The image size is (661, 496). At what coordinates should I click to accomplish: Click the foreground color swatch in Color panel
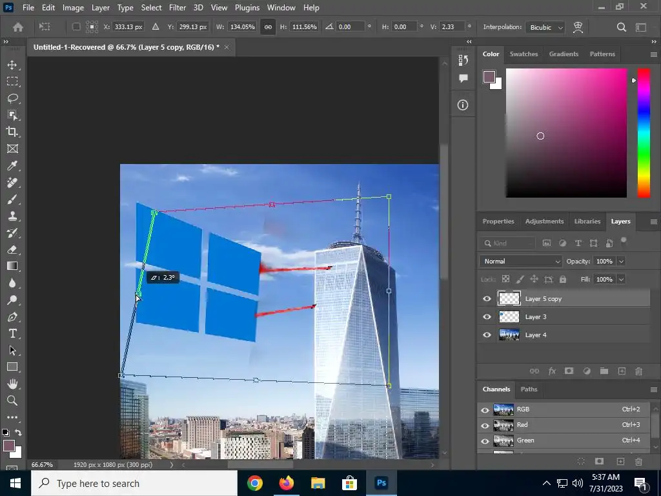489,77
